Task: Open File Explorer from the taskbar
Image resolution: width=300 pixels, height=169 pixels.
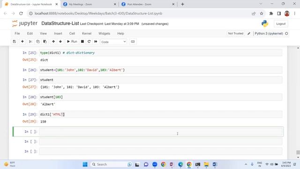Action: (206, 164)
